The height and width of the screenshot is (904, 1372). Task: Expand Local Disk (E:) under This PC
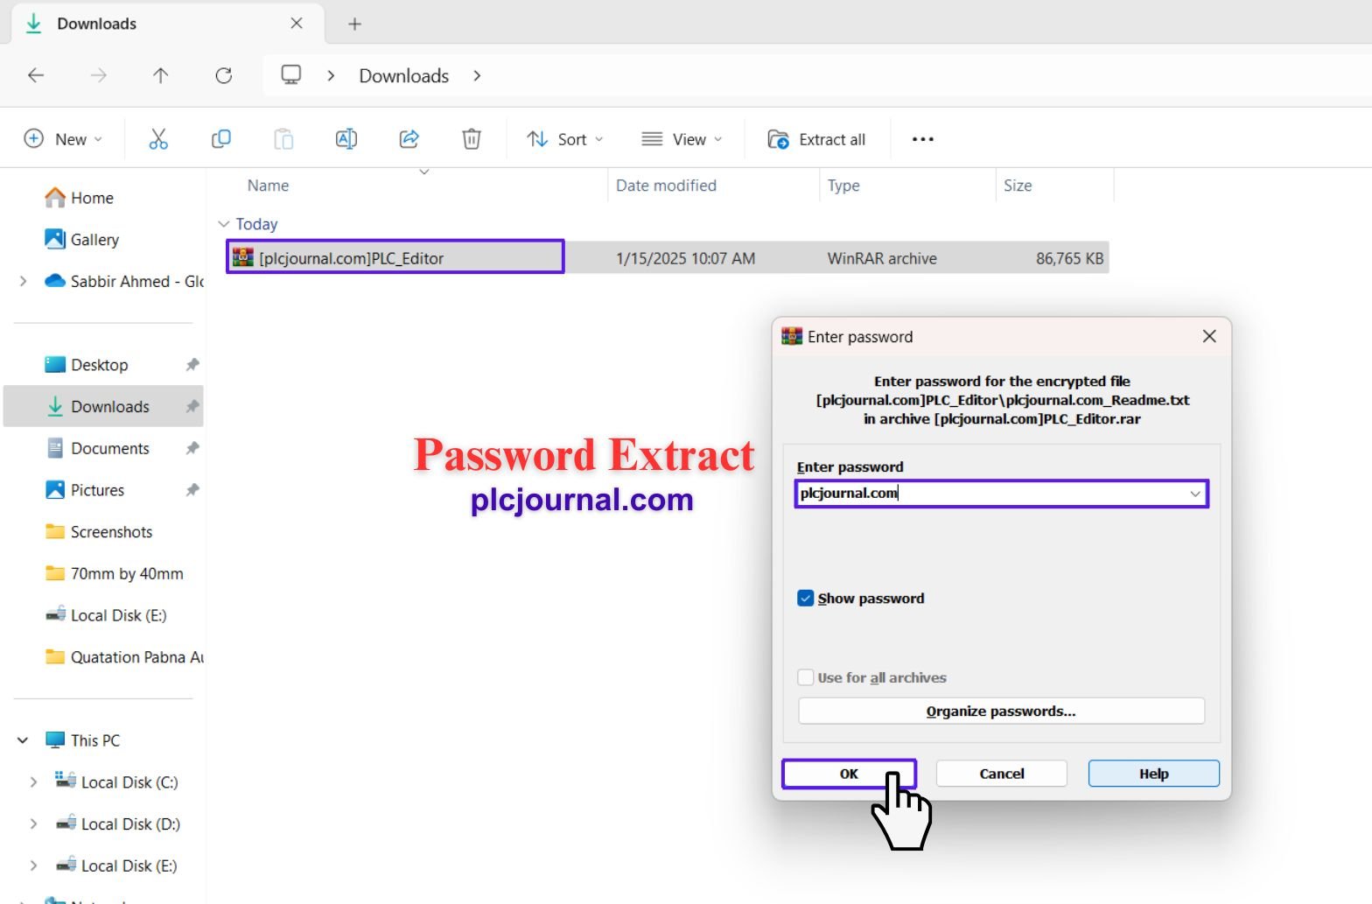point(33,865)
